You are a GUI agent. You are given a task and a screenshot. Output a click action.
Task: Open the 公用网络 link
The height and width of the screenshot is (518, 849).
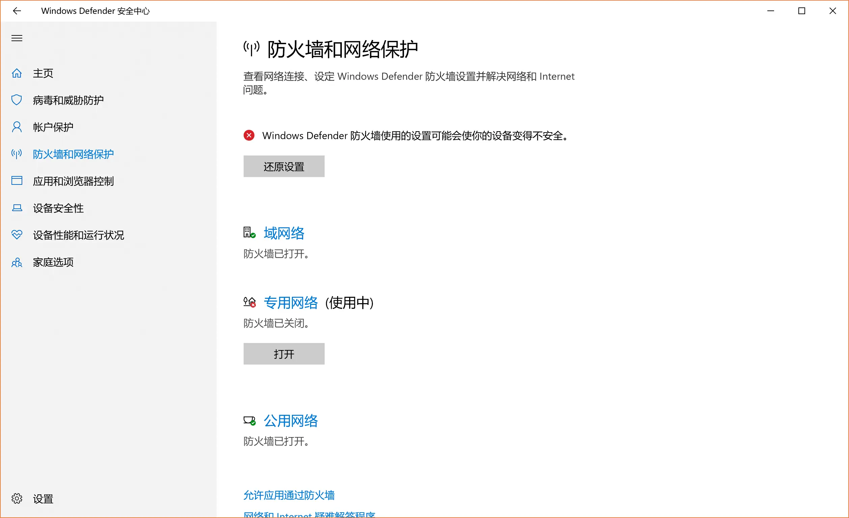point(291,421)
